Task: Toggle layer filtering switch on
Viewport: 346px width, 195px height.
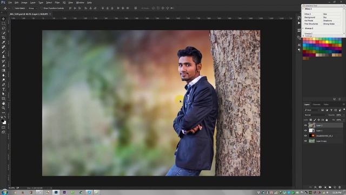Action: coord(344,109)
